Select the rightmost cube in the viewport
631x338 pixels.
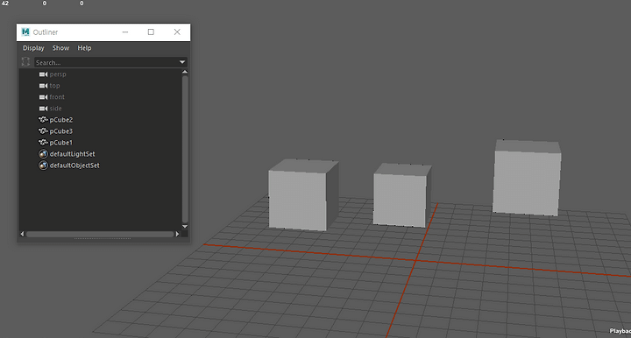[x=527, y=178]
